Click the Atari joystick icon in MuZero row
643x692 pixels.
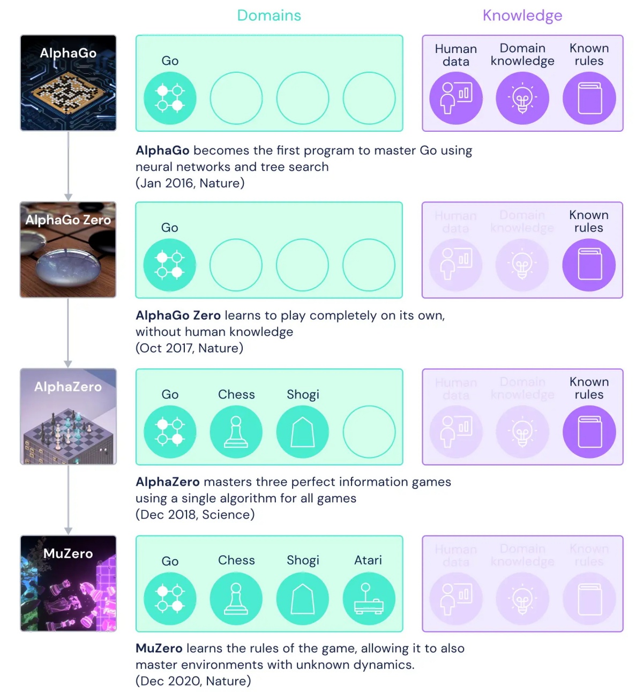(x=369, y=598)
